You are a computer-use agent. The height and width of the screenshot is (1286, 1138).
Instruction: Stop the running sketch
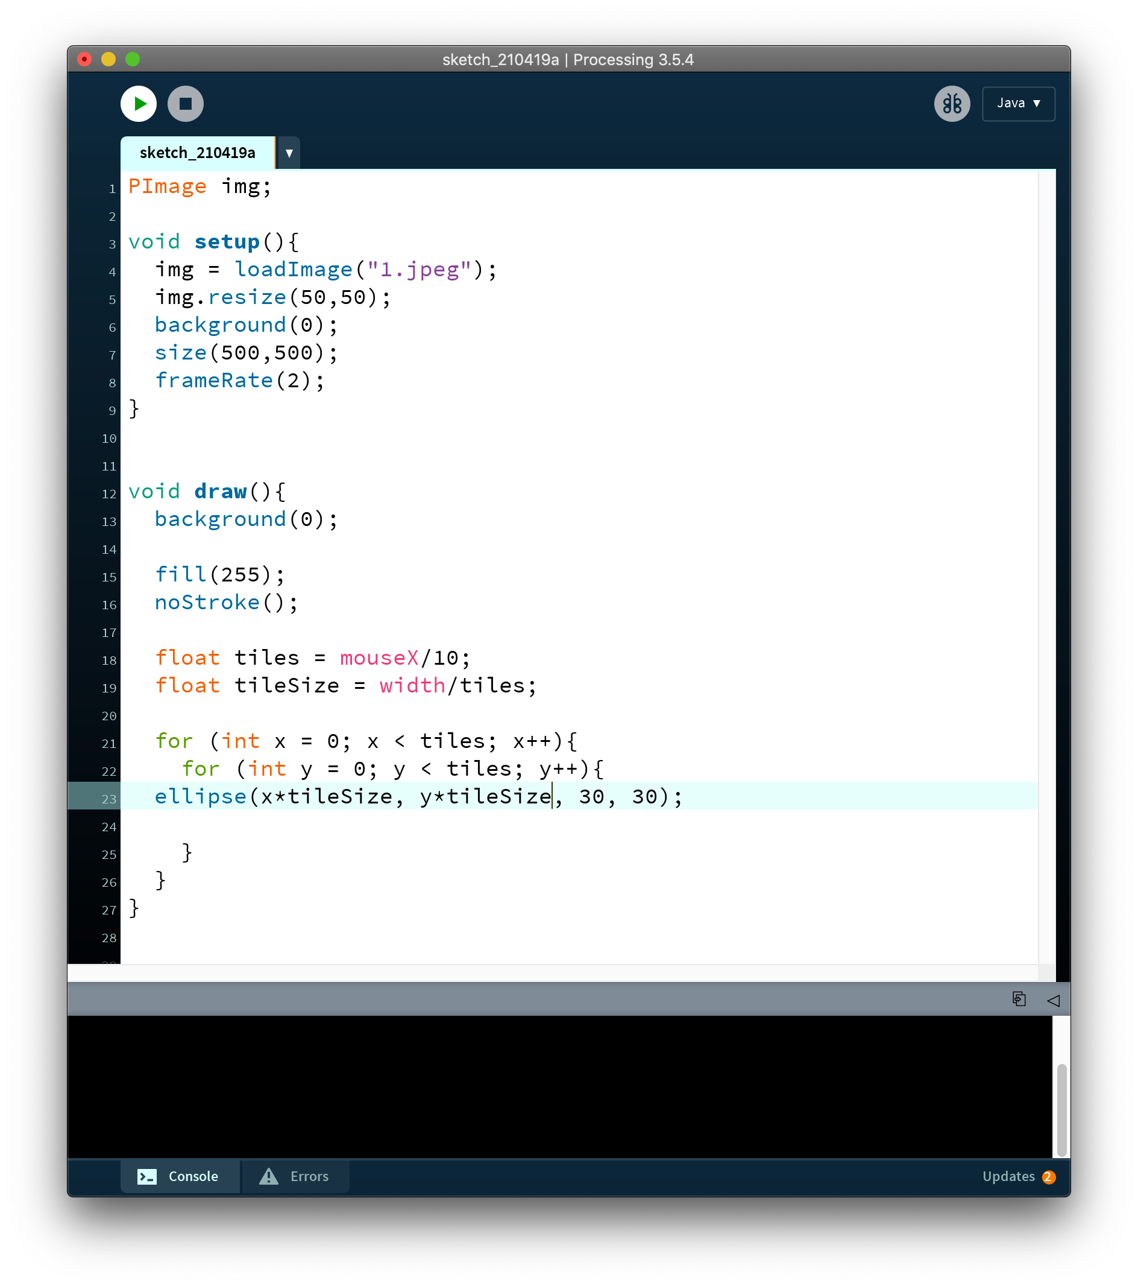point(186,103)
